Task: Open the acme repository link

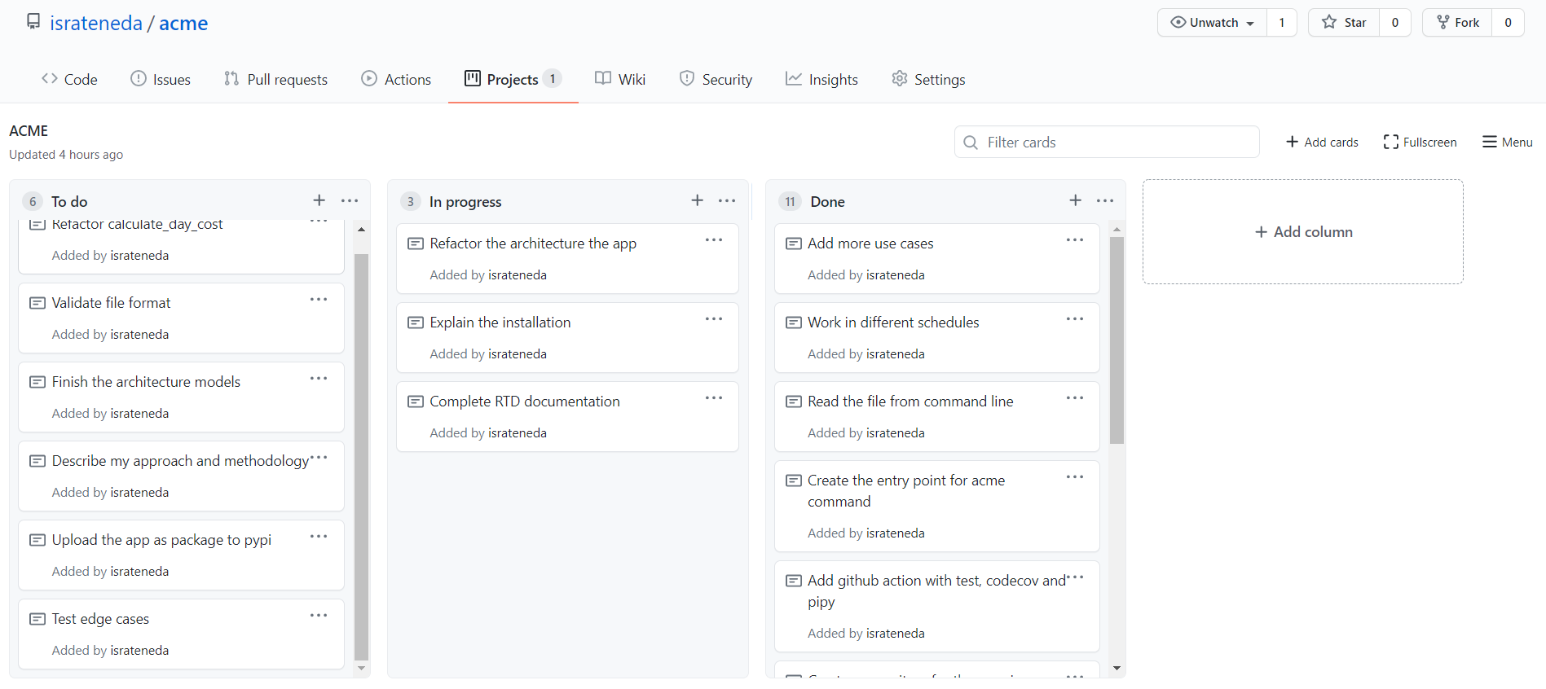Action: (x=183, y=23)
